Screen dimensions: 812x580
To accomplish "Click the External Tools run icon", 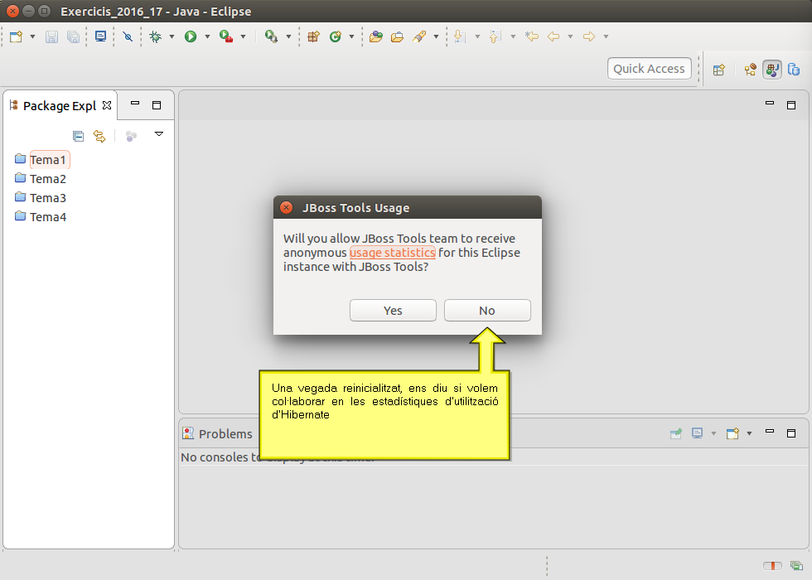I will click(x=271, y=36).
